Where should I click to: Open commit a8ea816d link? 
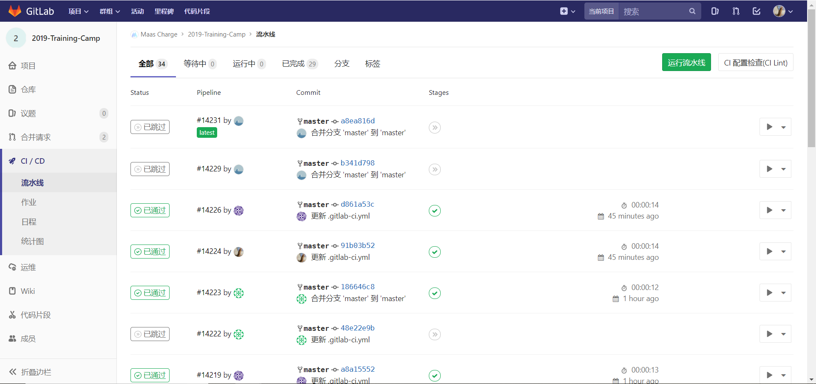point(357,121)
